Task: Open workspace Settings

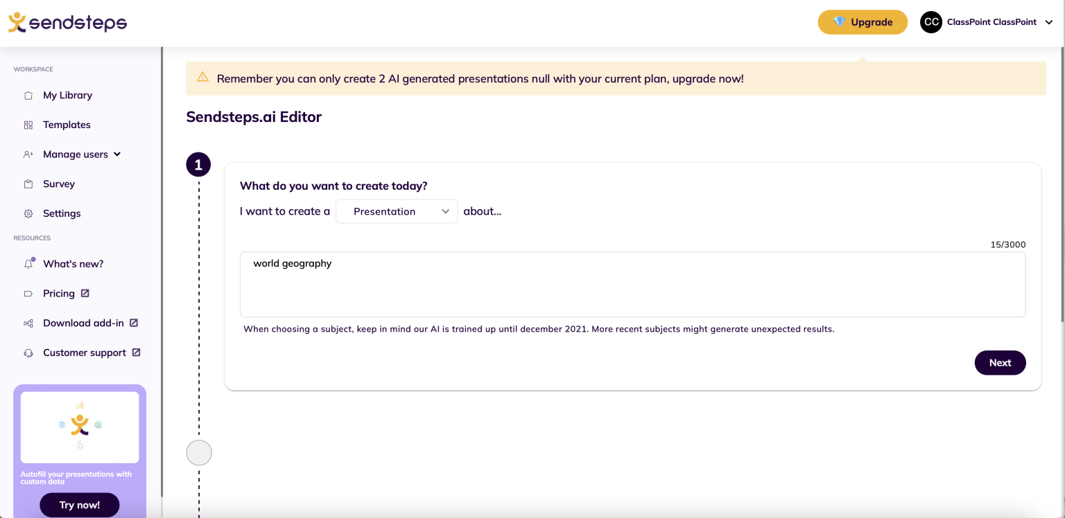Action: coord(62,213)
